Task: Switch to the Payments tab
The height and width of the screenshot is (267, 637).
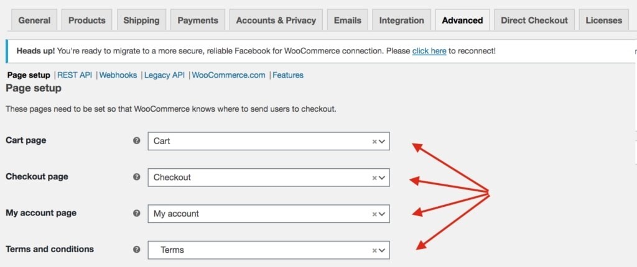Action: (198, 20)
